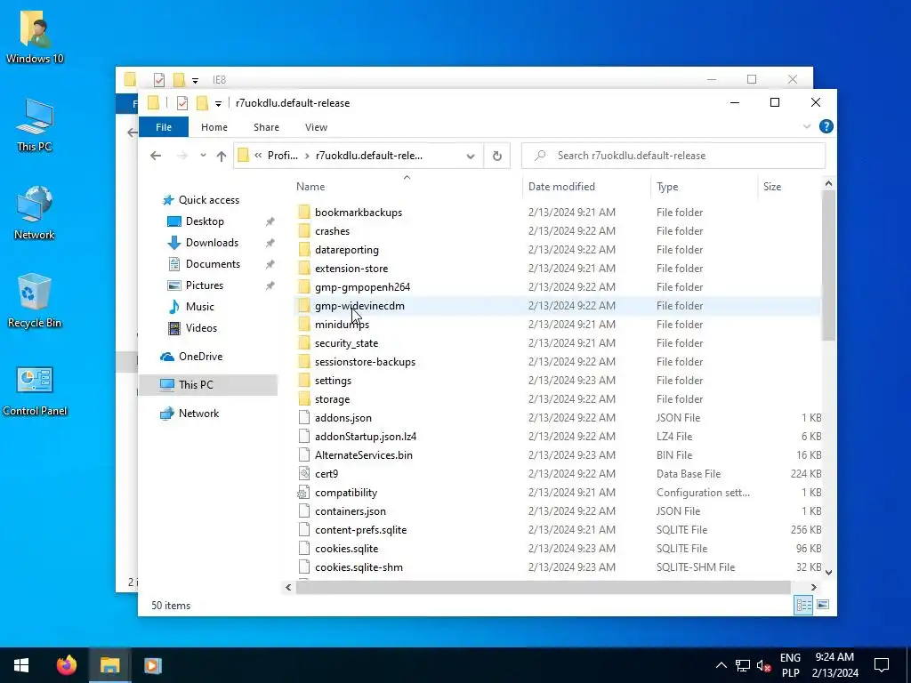Open the taskbar clock and date

[x=834, y=665]
